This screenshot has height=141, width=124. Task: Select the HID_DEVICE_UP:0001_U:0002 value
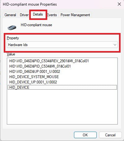pyautogui.click(x=33, y=82)
